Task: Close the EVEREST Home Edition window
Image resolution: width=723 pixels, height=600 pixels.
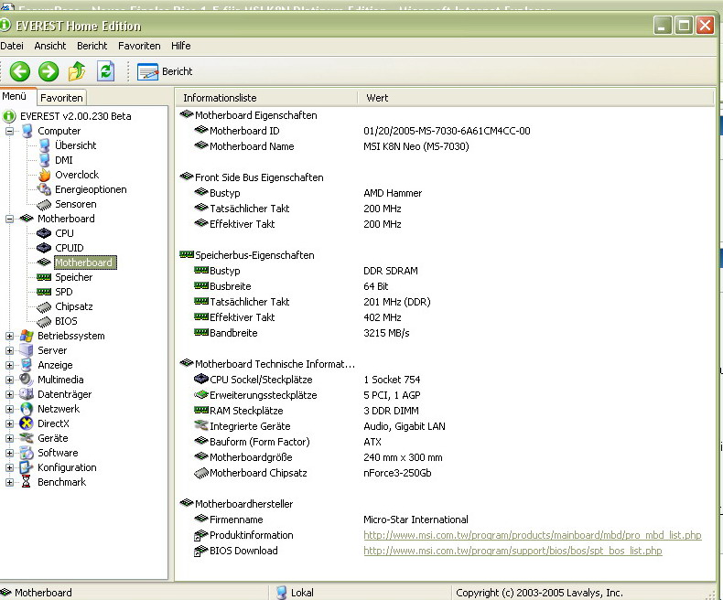Action: tap(705, 26)
